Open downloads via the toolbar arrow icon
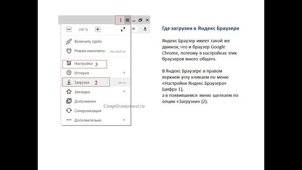 coord(145,29)
